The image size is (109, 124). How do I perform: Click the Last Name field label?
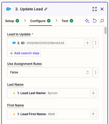click(15, 85)
